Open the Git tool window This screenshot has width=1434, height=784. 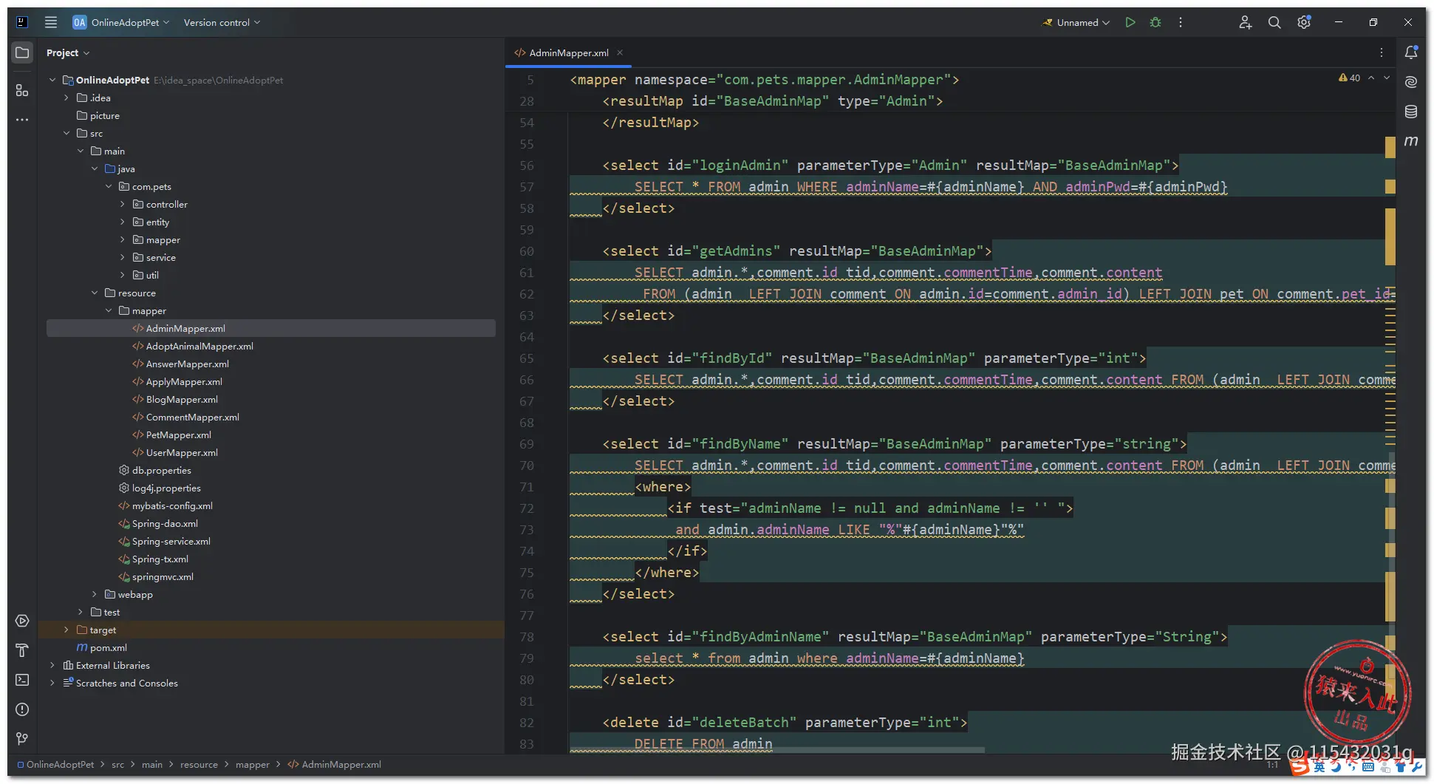(22, 739)
